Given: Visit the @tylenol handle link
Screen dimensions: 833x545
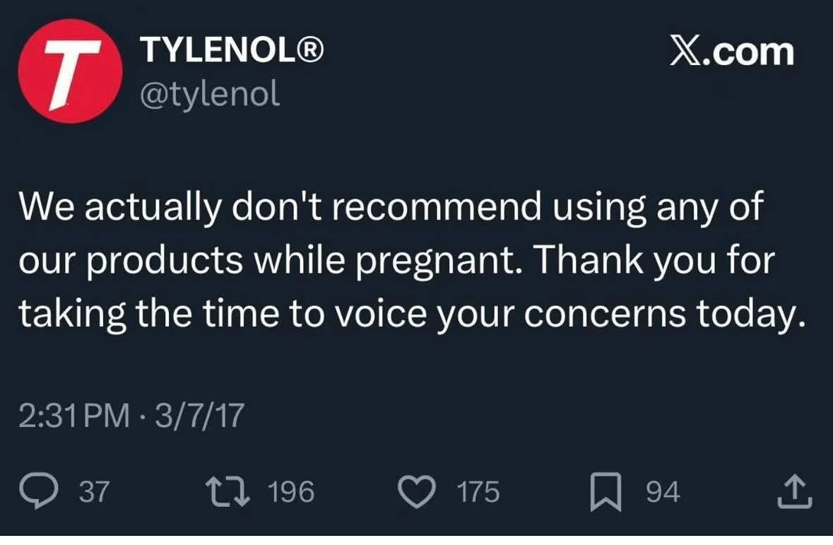Looking at the screenshot, I should pyautogui.click(x=210, y=94).
